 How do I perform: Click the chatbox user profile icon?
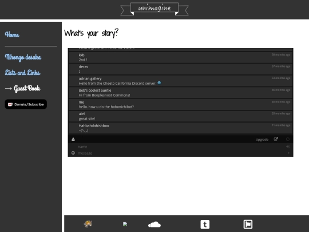click(x=73, y=139)
